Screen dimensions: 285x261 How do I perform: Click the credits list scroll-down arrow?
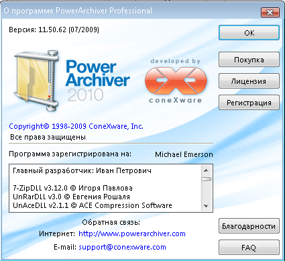pos(206,206)
